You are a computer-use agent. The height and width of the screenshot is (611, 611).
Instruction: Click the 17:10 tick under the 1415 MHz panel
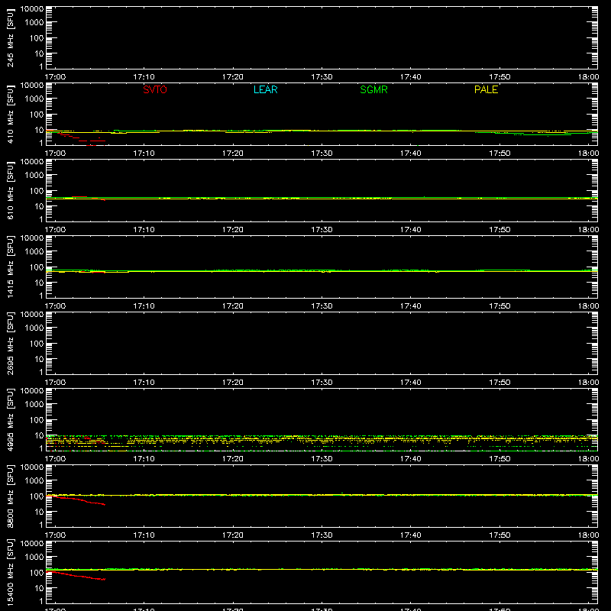(144, 306)
